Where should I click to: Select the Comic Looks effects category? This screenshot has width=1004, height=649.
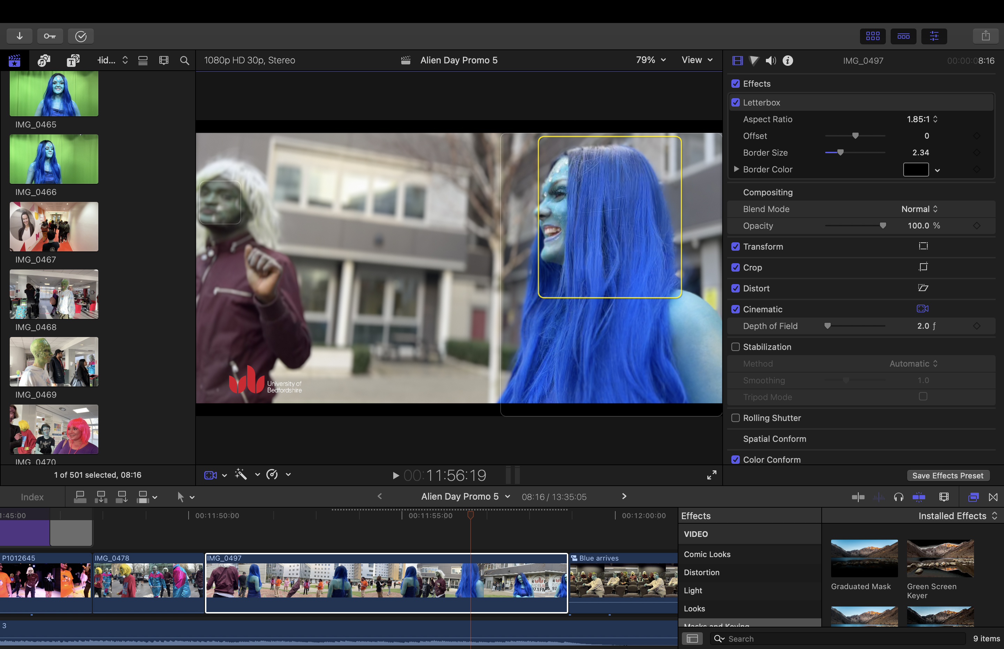pyautogui.click(x=706, y=553)
